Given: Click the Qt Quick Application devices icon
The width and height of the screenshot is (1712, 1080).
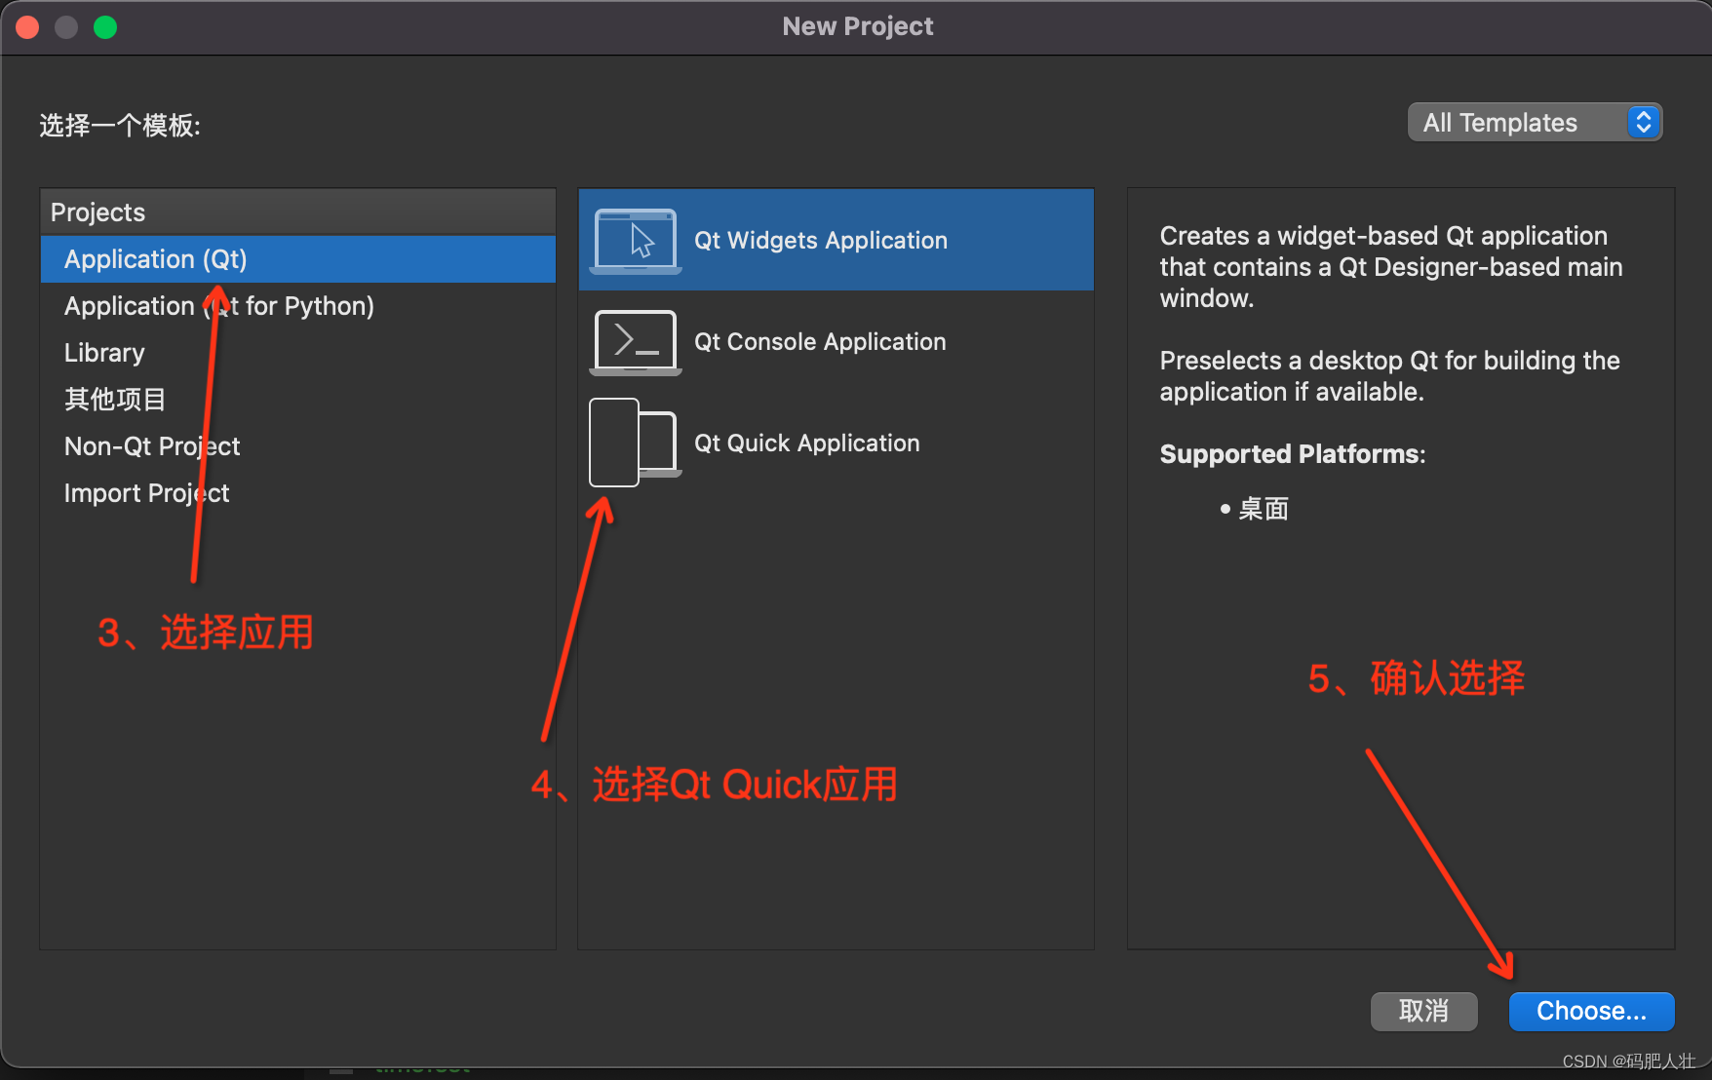Looking at the screenshot, I should click(x=635, y=443).
